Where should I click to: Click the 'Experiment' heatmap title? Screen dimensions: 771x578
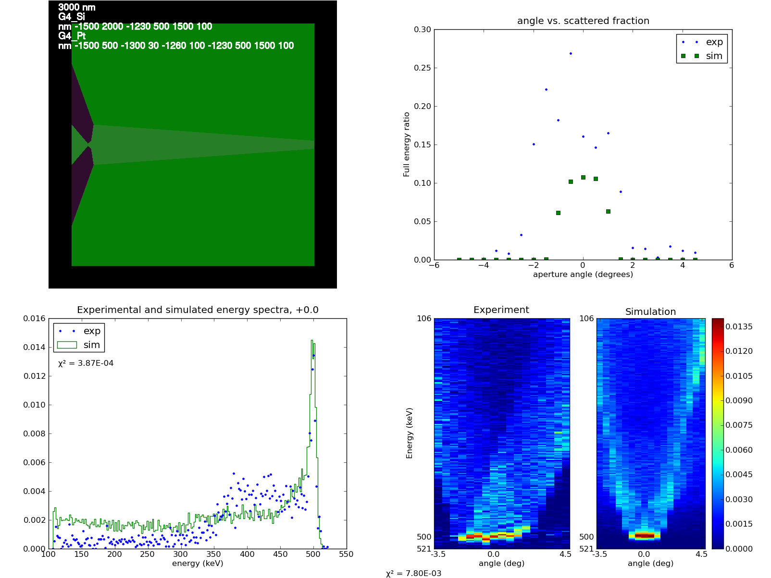[501, 310]
